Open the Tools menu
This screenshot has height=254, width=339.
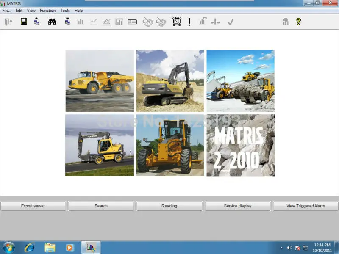(65, 11)
